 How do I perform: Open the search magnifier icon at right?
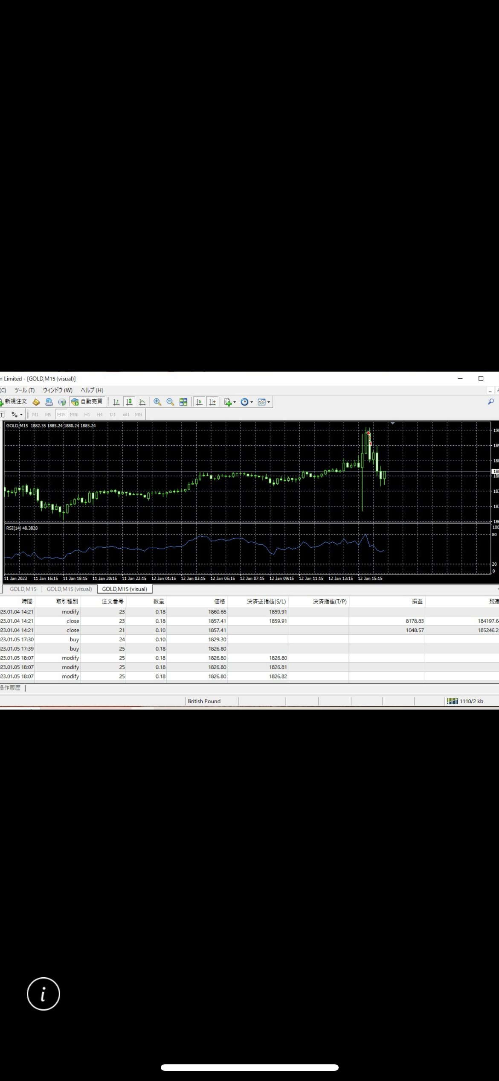tap(491, 401)
